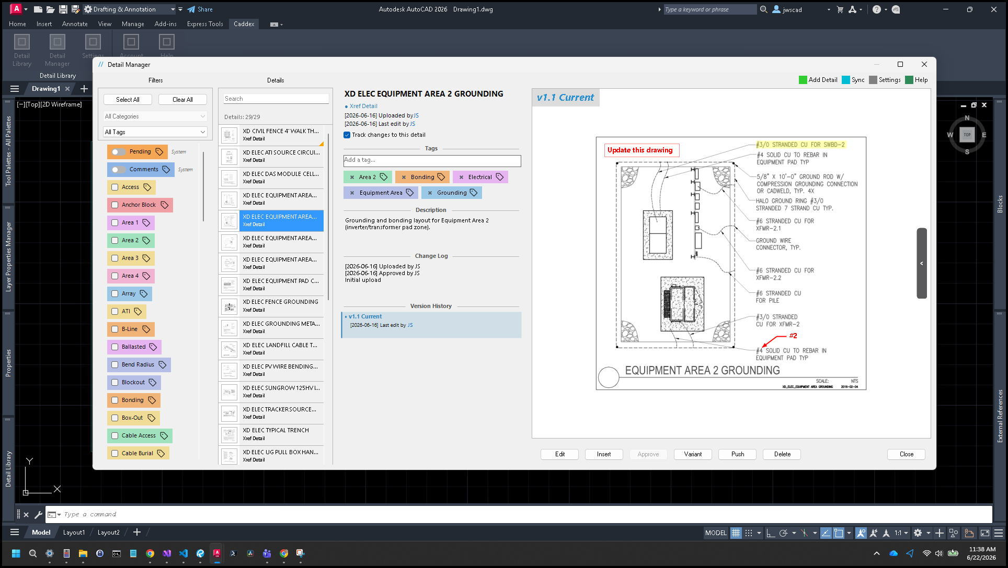Toggle the Comments filter switch
The image size is (1008, 568).
[119, 170]
